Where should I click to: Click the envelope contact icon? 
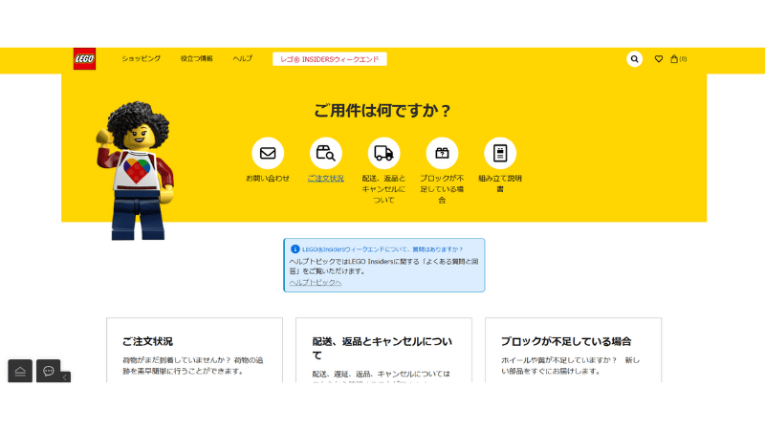268,153
